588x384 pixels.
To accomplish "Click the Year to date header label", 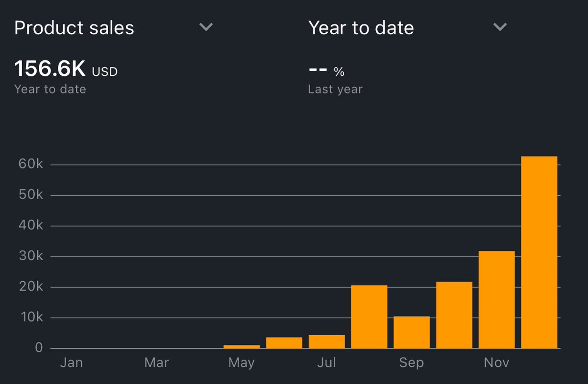I will [x=361, y=28].
